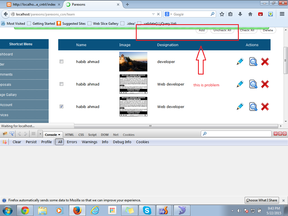This screenshot has width=288, height=216.
Task: Select the Firebug Net tab
Action: [x=116, y=135]
